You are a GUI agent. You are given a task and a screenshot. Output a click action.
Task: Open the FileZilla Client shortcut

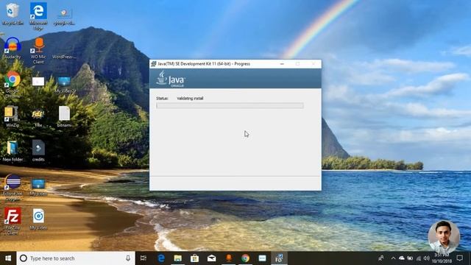tap(13, 221)
